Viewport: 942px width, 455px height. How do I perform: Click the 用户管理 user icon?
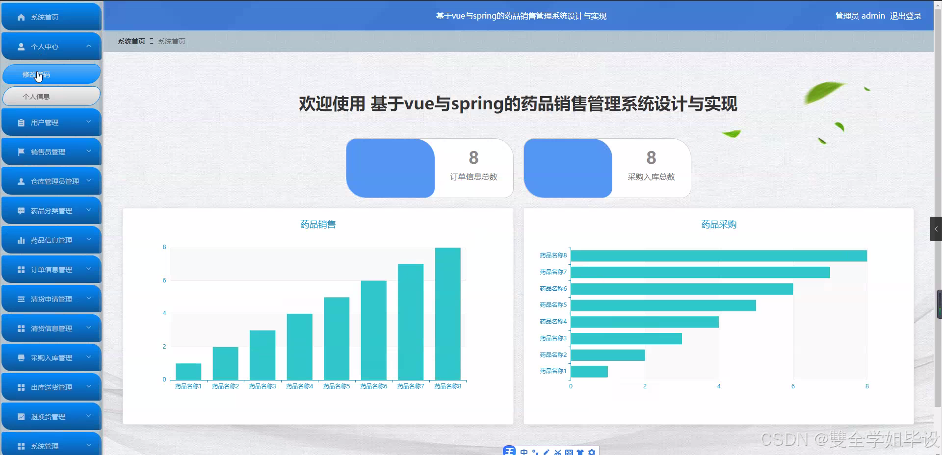(x=21, y=122)
